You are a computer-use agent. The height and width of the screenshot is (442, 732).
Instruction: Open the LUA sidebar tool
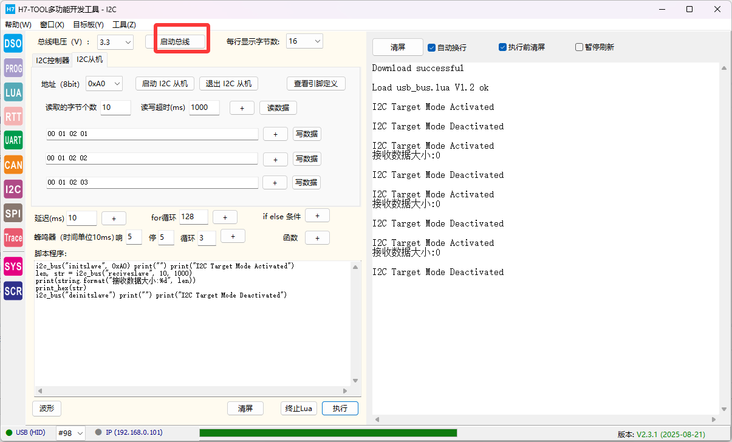13,92
